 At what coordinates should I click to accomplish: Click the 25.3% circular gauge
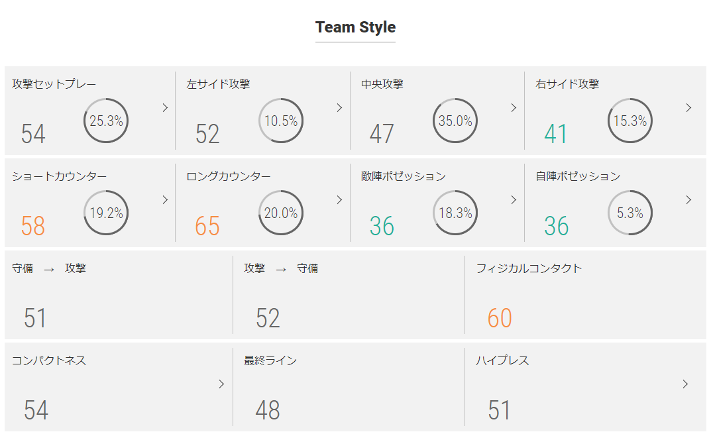tap(106, 121)
